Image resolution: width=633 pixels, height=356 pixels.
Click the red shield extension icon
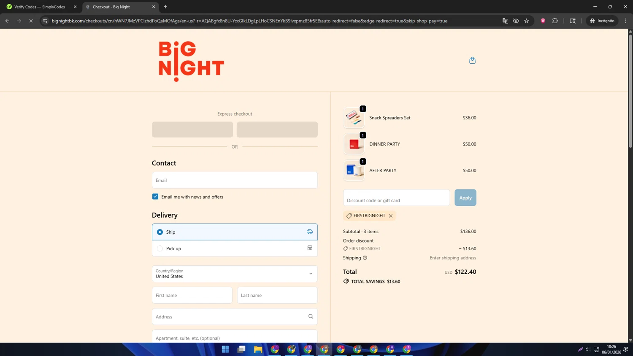point(543,21)
